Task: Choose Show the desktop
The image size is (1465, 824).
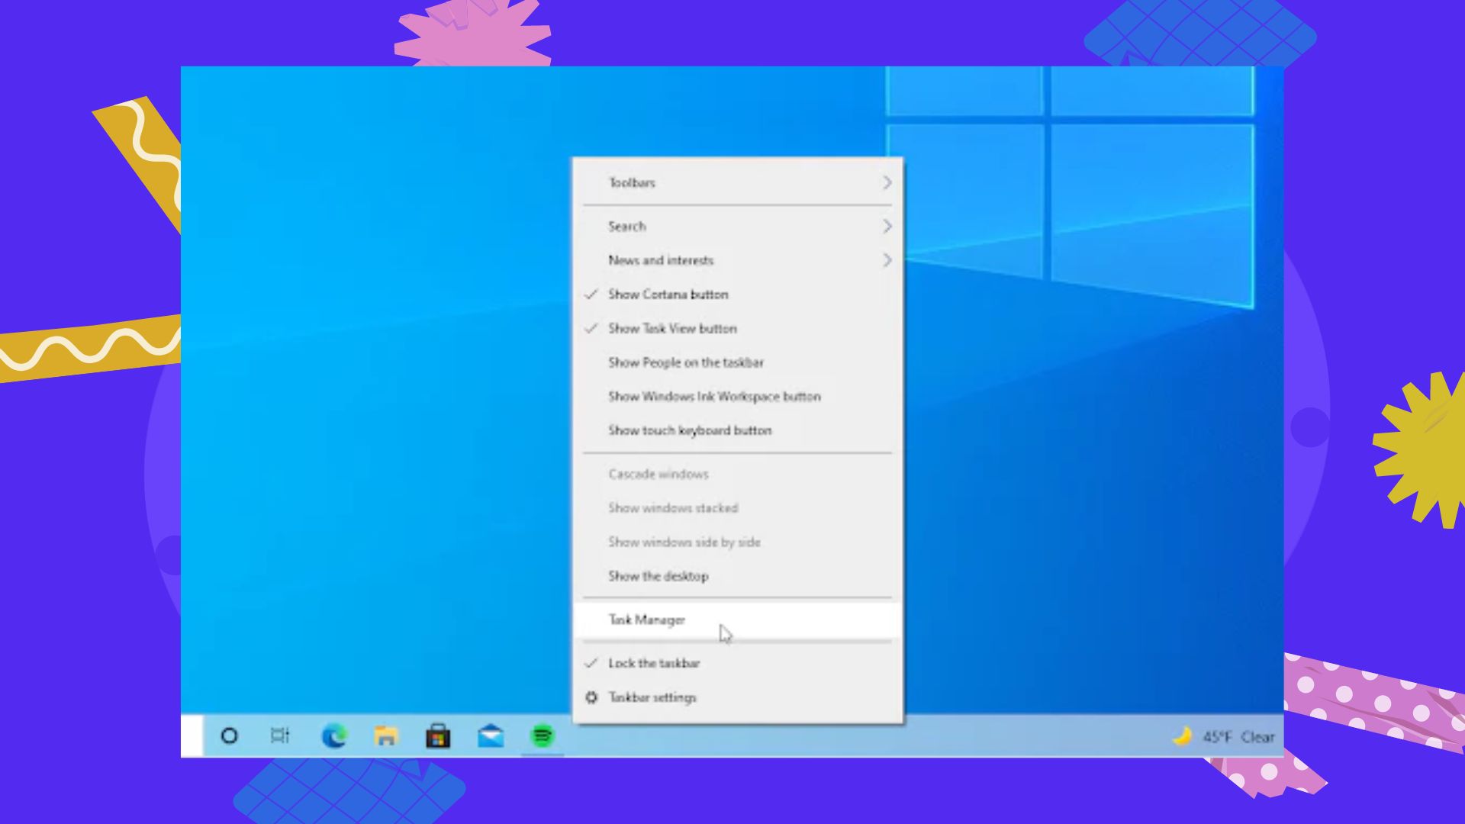Action: tap(738, 576)
